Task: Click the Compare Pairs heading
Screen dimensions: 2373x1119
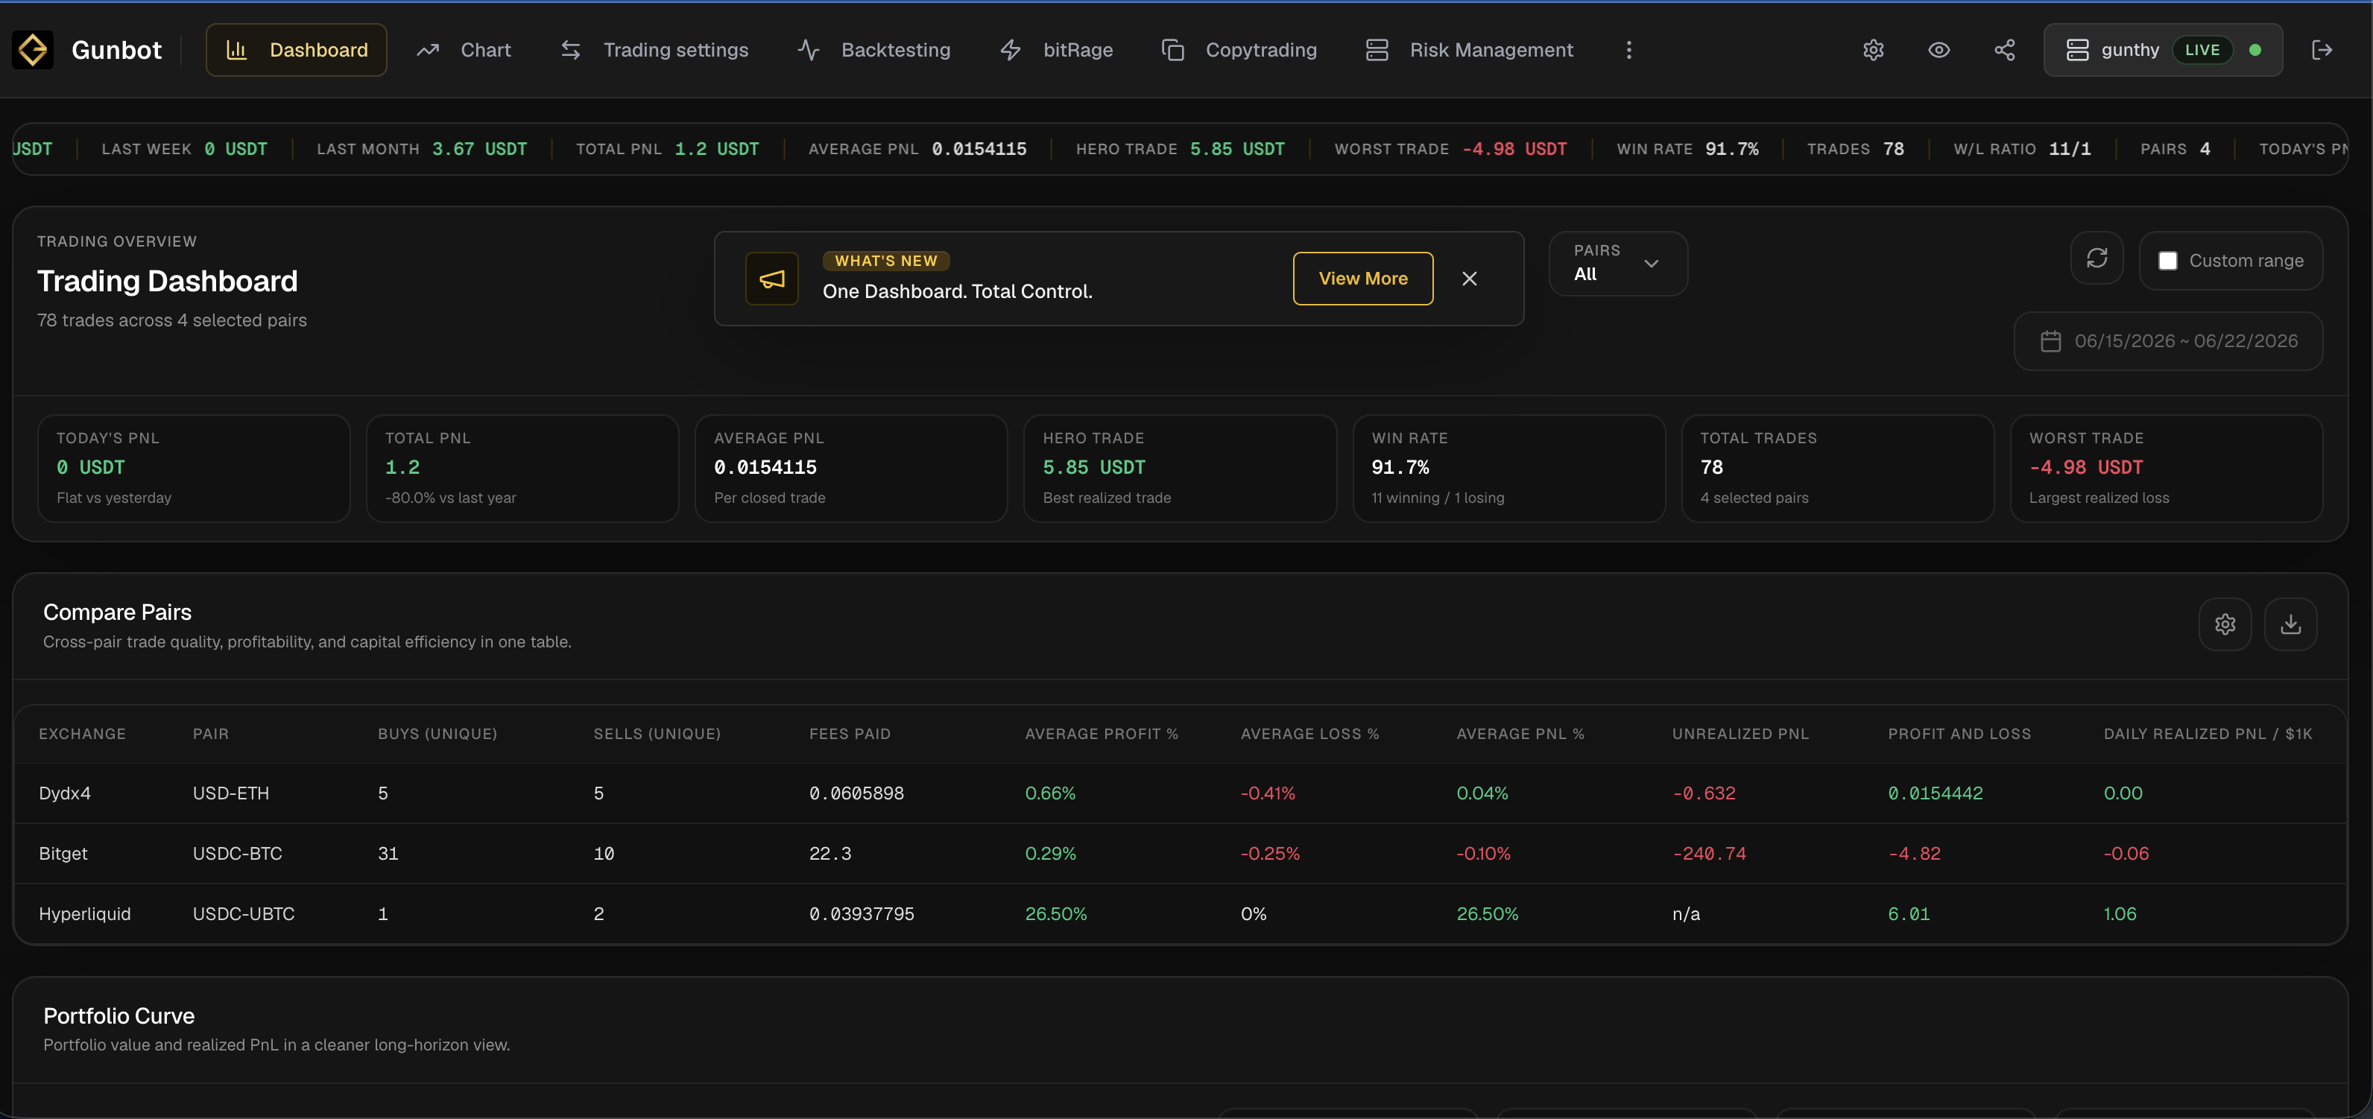Action: click(x=117, y=612)
